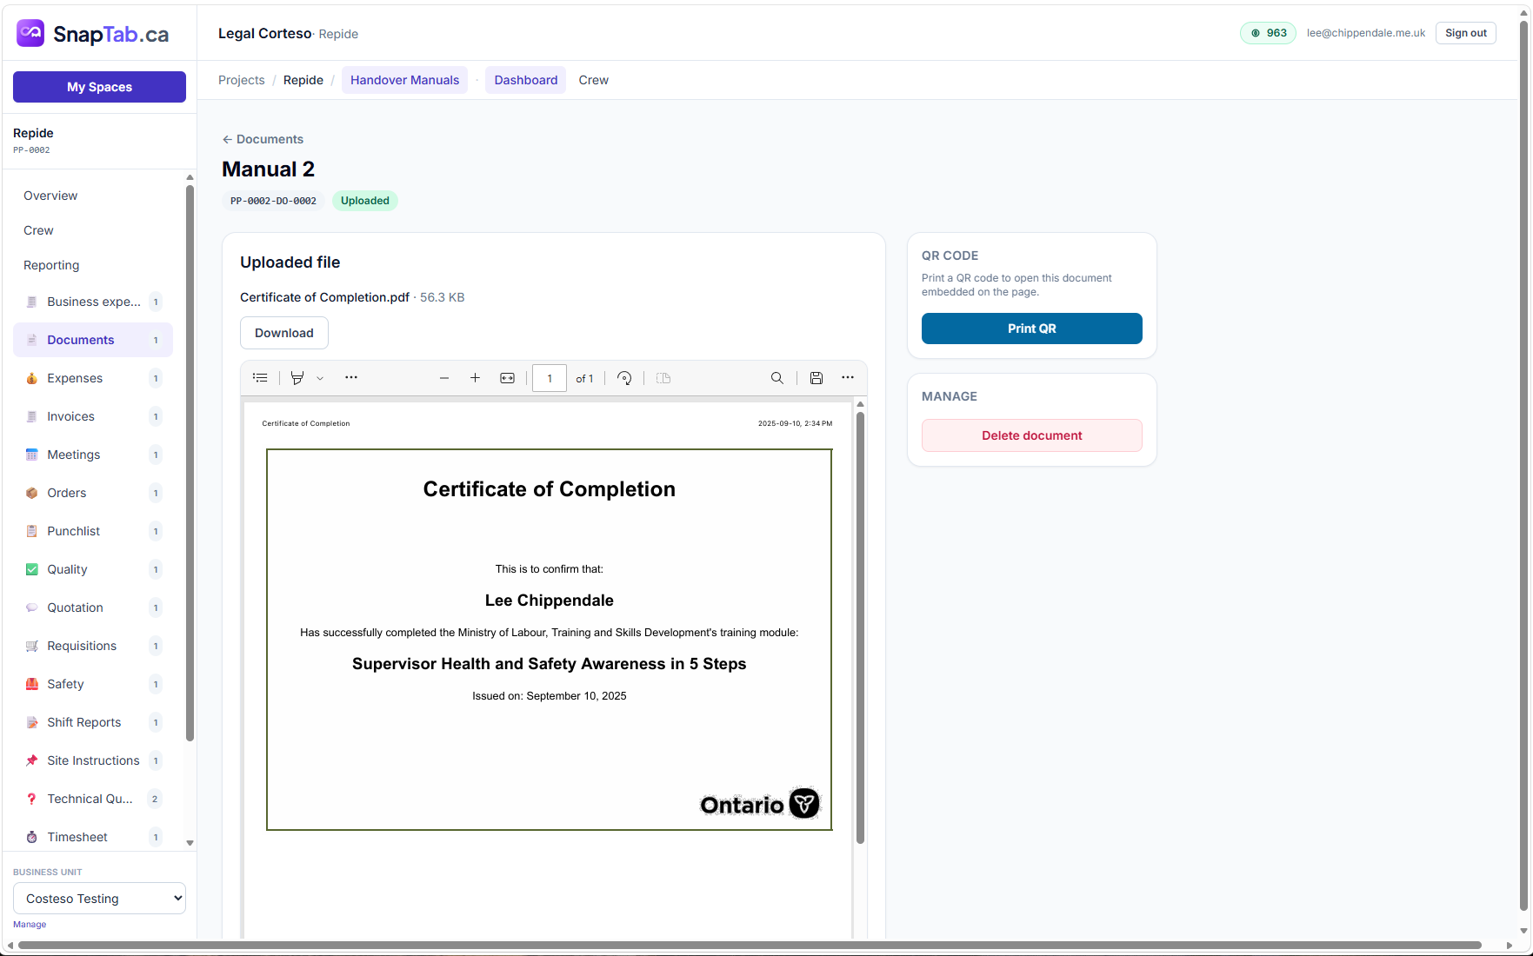This screenshot has height=956, width=1533.
Task: Click the Technical Qu... count badge 2
Action: pos(155,799)
